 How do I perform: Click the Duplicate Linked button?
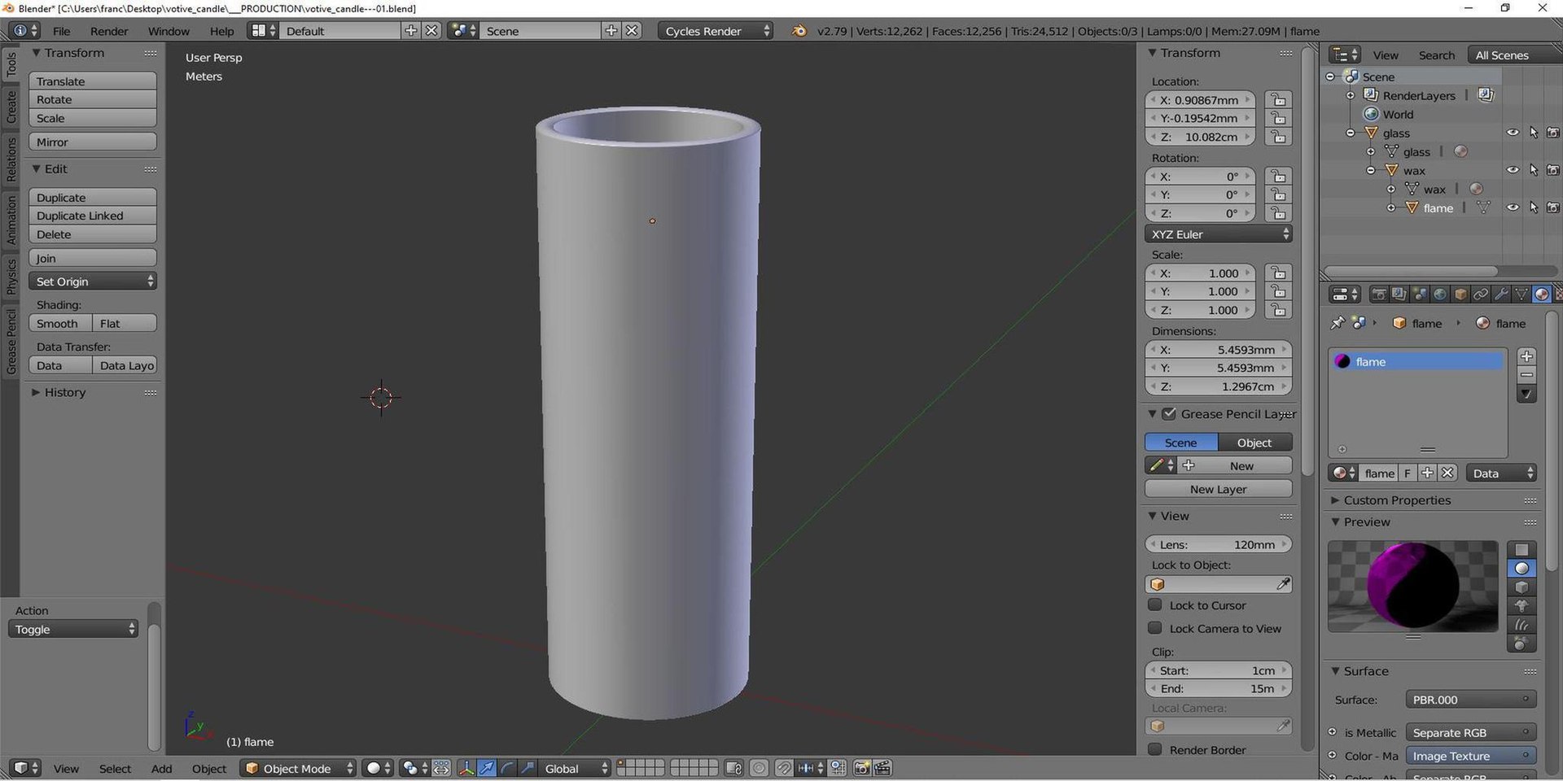point(93,216)
